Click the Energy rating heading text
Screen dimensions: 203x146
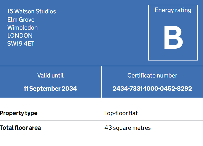[173, 10]
